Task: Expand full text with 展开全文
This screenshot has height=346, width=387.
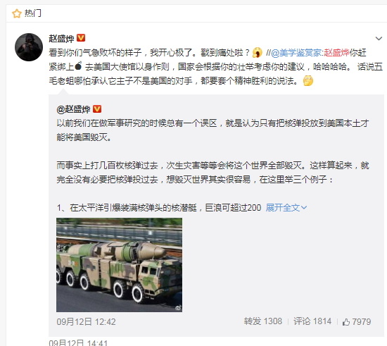Action: coord(286,208)
